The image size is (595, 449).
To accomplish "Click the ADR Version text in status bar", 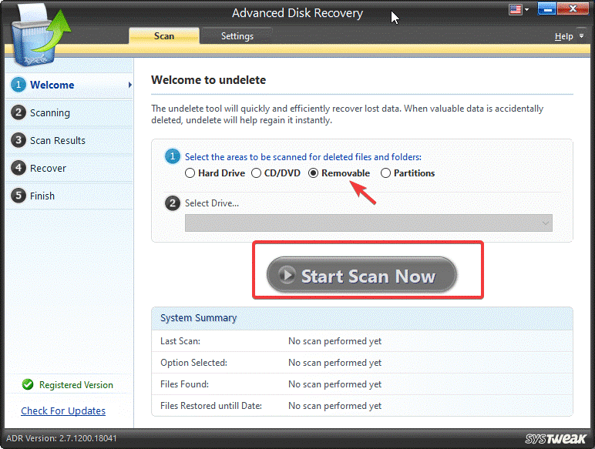I will coord(62,438).
